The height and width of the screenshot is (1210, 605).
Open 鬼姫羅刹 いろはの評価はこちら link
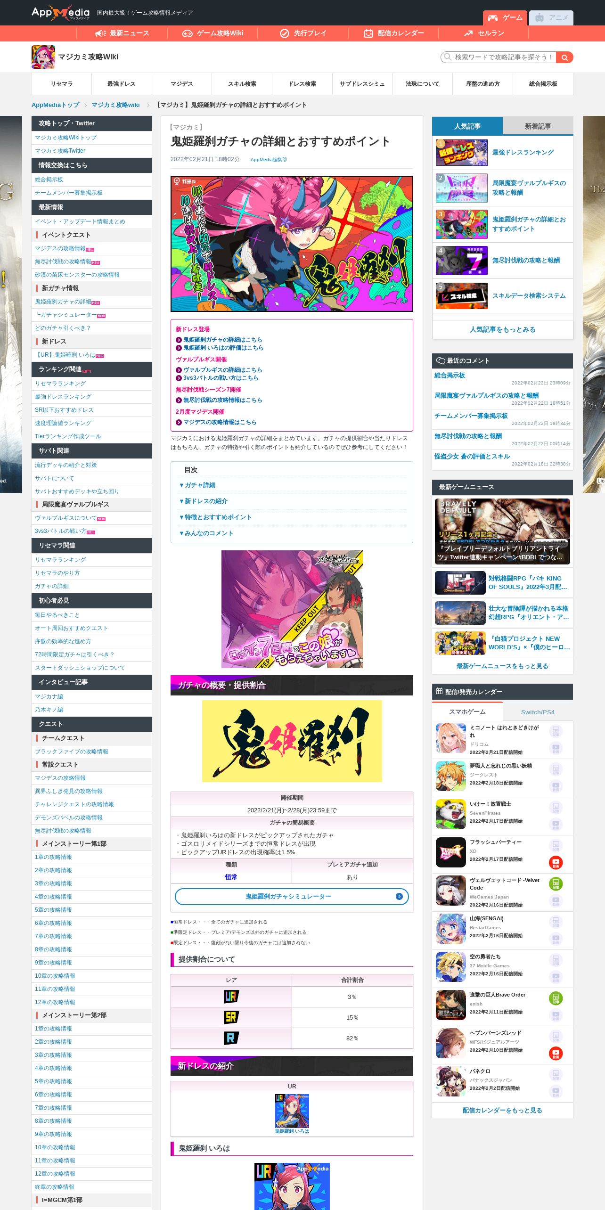tap(223, 348)
